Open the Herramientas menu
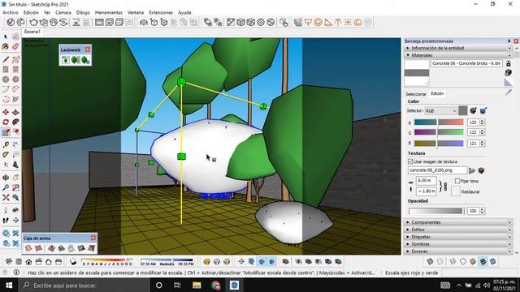 click(x=108, y=13)
